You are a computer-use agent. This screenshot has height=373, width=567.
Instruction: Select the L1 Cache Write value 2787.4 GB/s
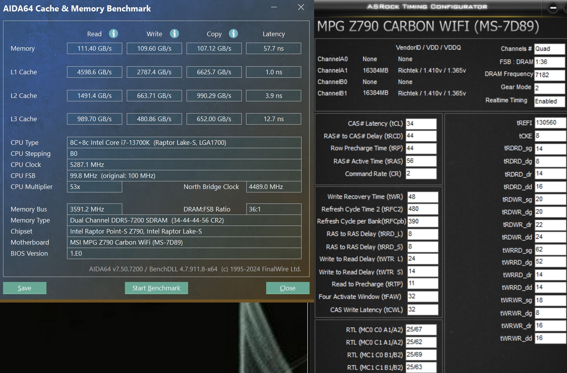[154, 72]
